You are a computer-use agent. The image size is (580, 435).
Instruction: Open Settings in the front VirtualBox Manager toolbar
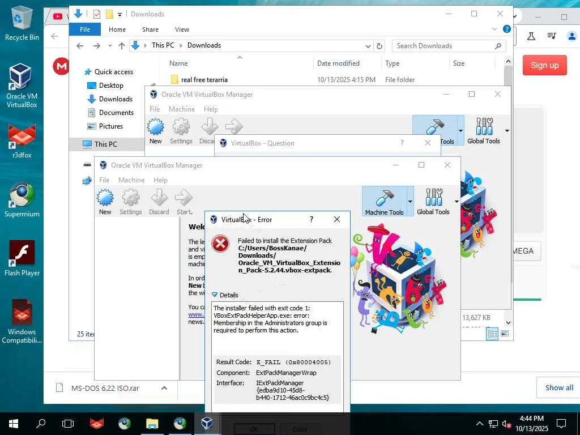click(x=131, y=202)
